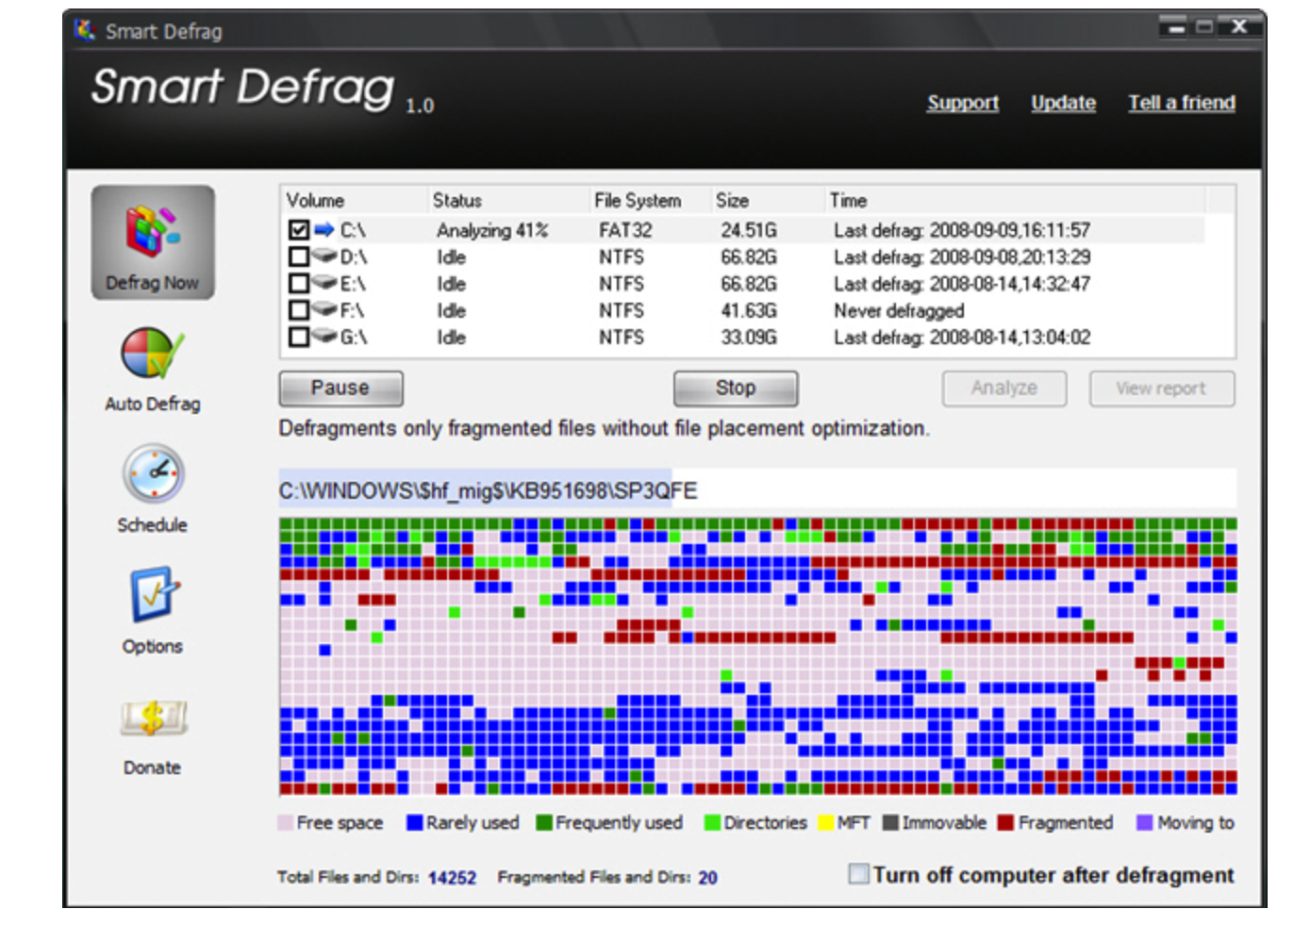
Task: Click the Rarely used blue legend swatch
Action: click(x=414, y=822)
